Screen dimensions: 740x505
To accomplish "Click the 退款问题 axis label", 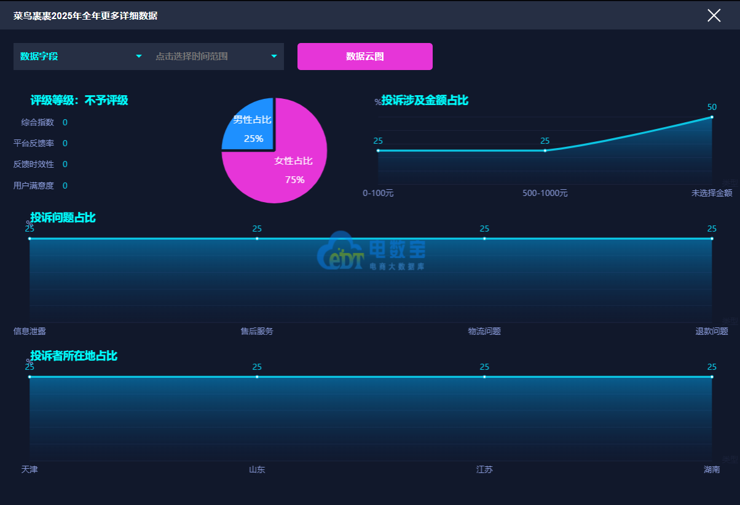I will 712,331.
